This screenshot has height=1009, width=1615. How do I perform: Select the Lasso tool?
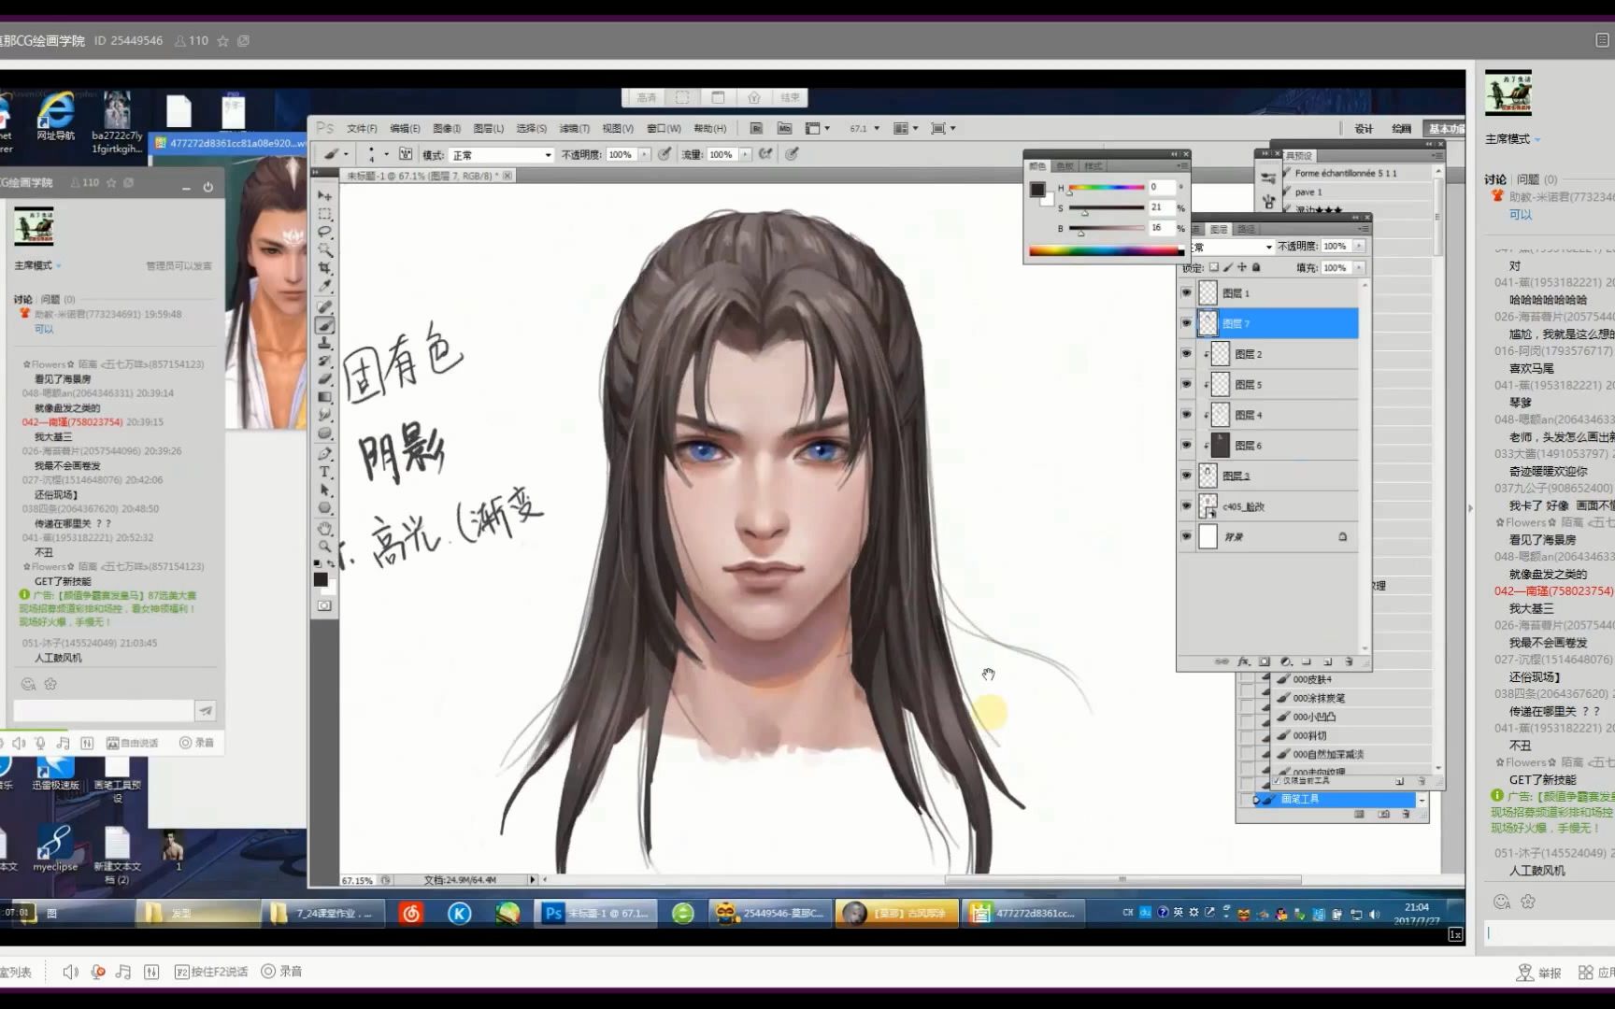coord(324,232)
